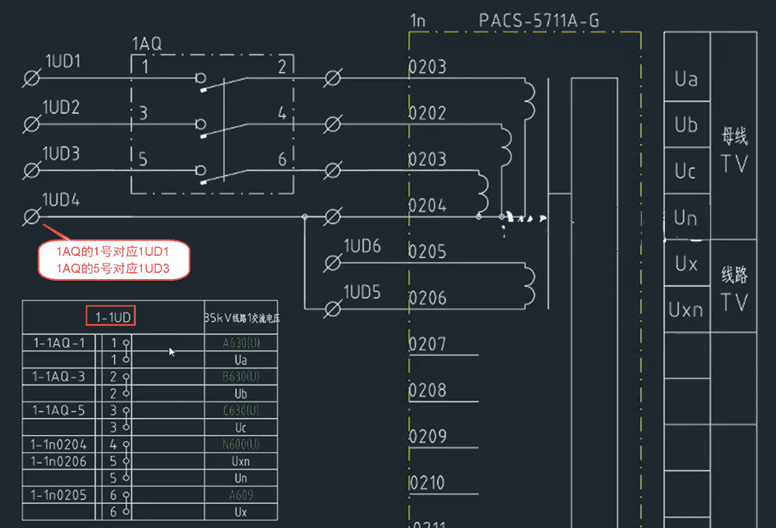This screenshot has width=776, height=528.
Task: Click the 1UD6 terminal symbol
Action: tap(333, 263)
